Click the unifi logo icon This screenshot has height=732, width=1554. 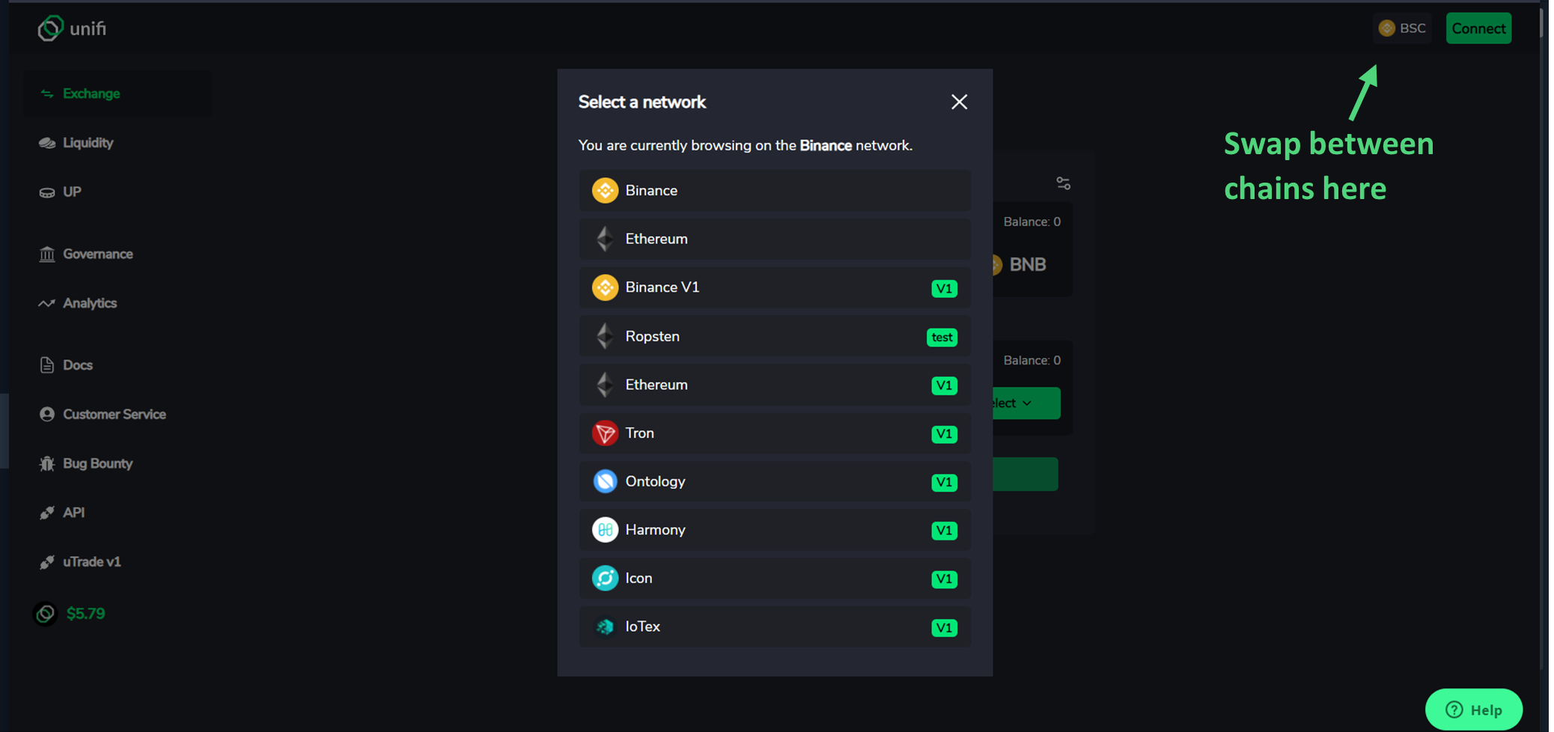pyautogui.click(x=50, y=28)
